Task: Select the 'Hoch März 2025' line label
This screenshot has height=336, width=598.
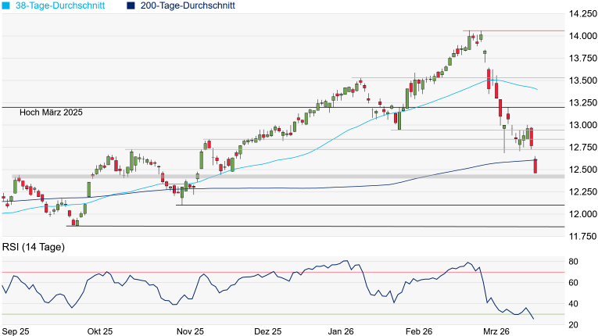Action: tap(52, 113)
